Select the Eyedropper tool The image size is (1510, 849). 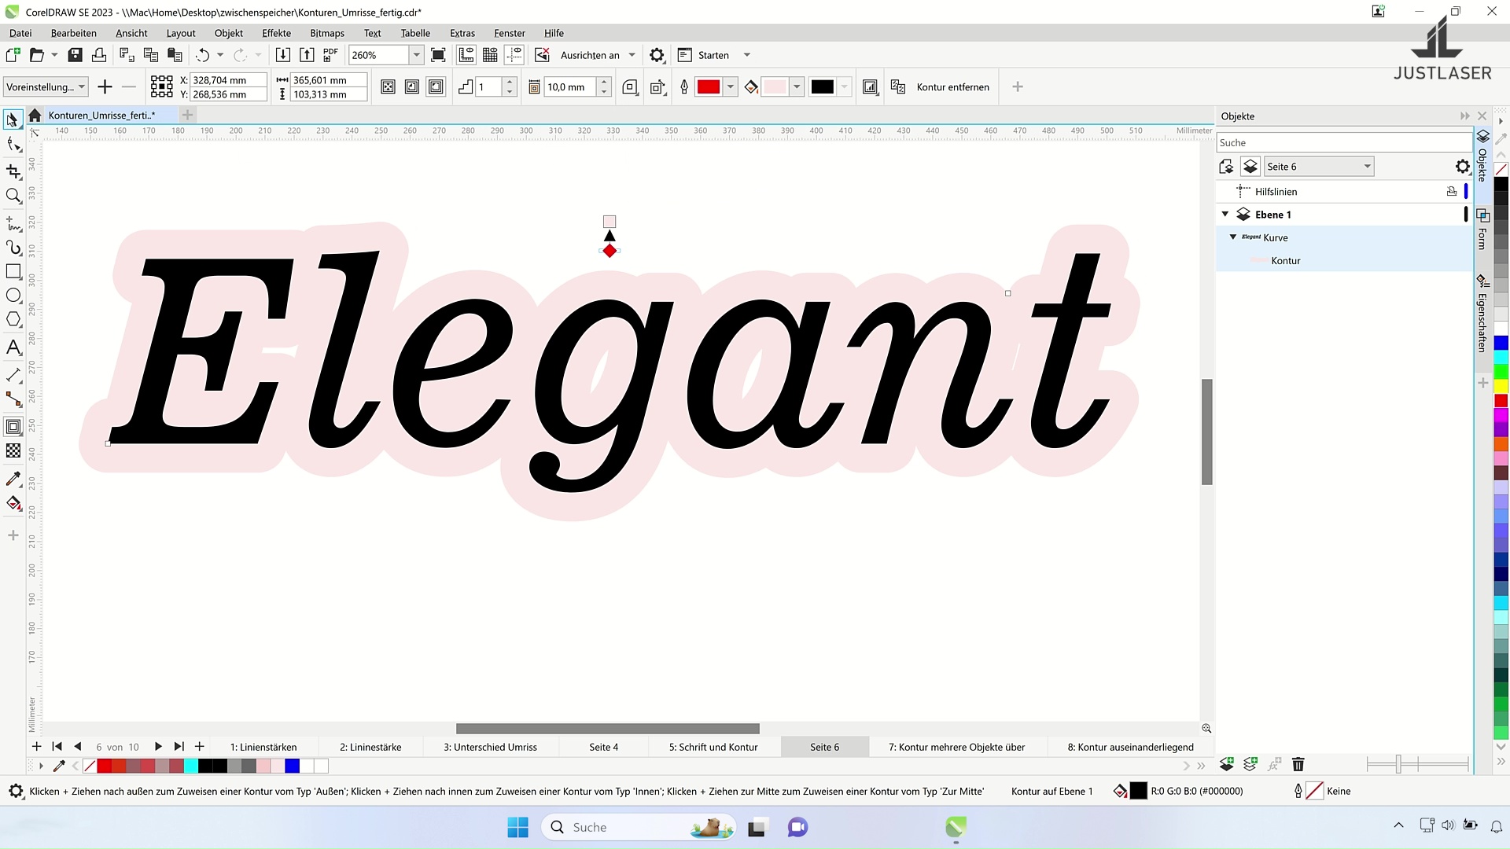[13, 479]
